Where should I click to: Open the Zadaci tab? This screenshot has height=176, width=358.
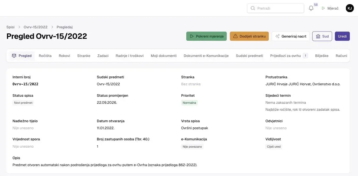pyautogui.click(x=103, y=56)
